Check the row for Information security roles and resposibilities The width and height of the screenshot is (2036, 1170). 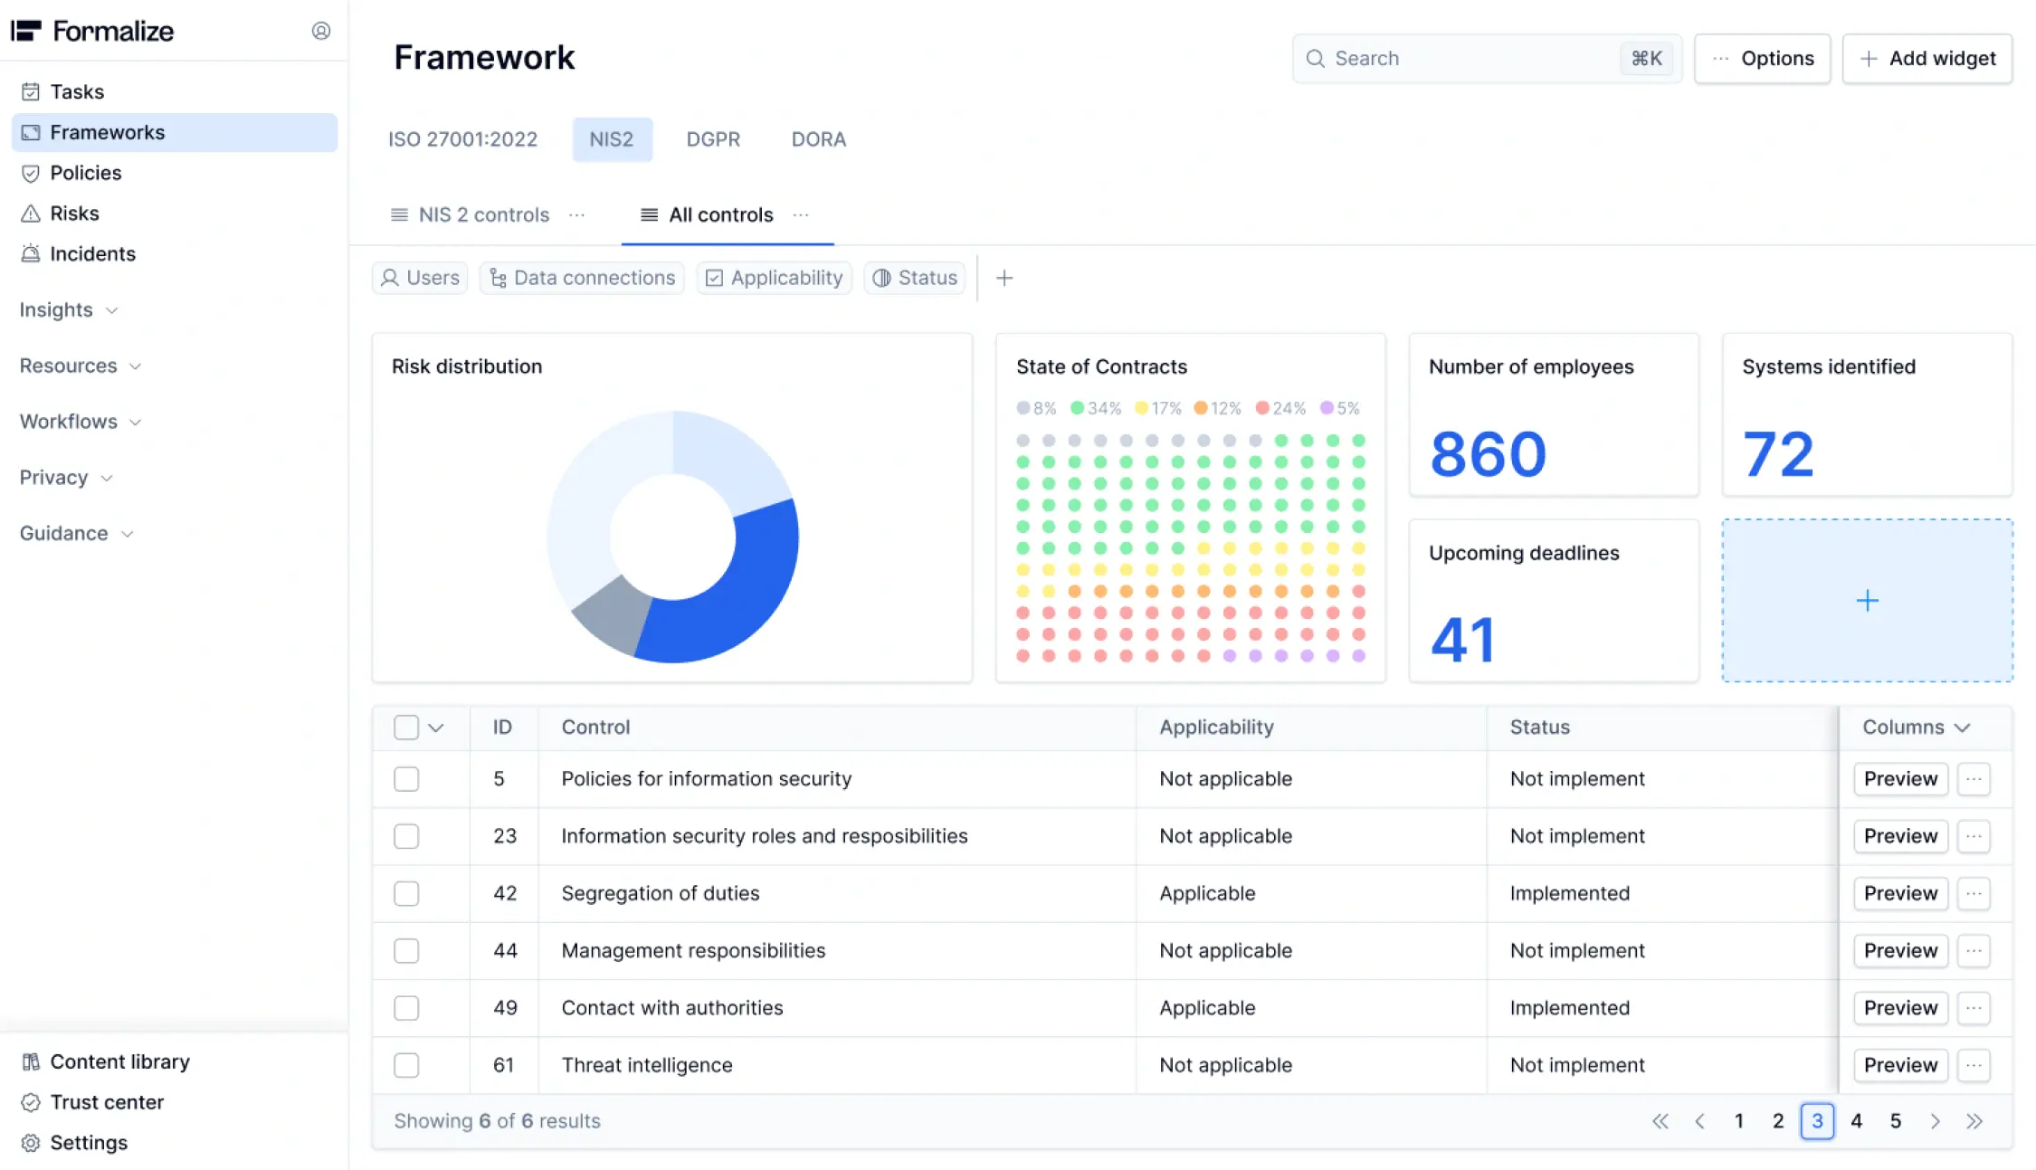coord(406,836)
